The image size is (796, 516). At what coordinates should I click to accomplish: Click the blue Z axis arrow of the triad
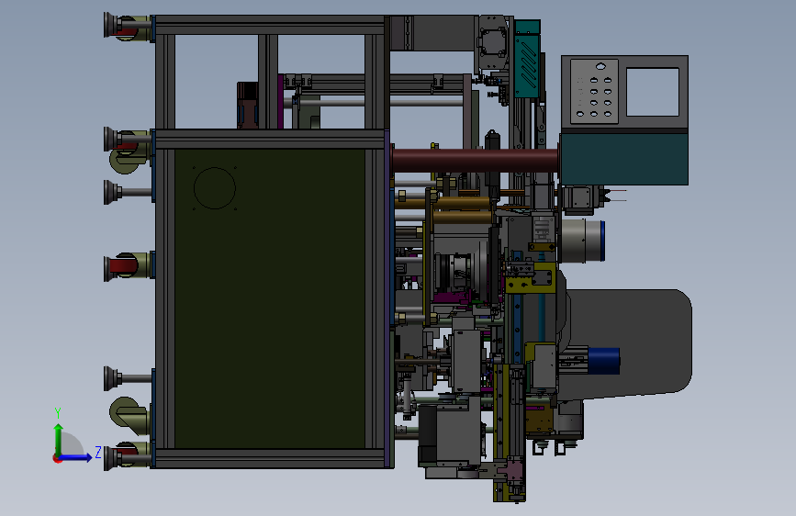point(76,457)
